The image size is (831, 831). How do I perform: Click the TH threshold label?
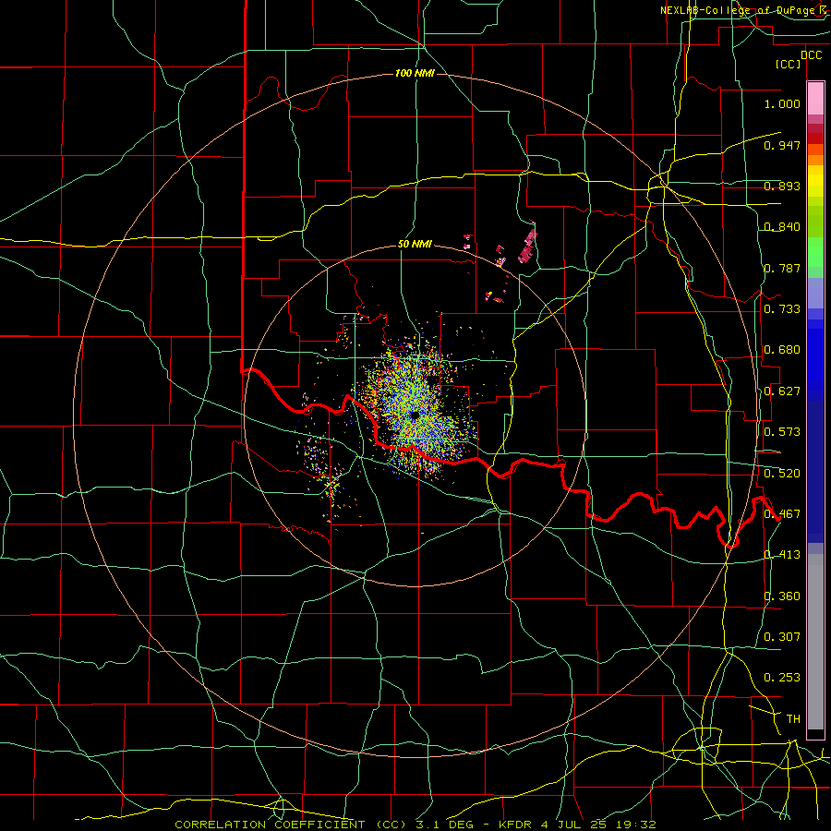click(x=793, y=719)
